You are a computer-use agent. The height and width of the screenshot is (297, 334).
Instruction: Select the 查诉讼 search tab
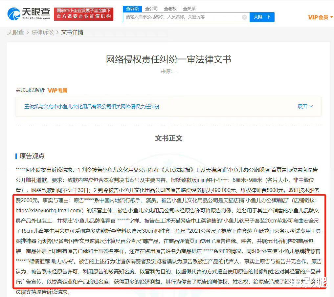tap(132, 9)
